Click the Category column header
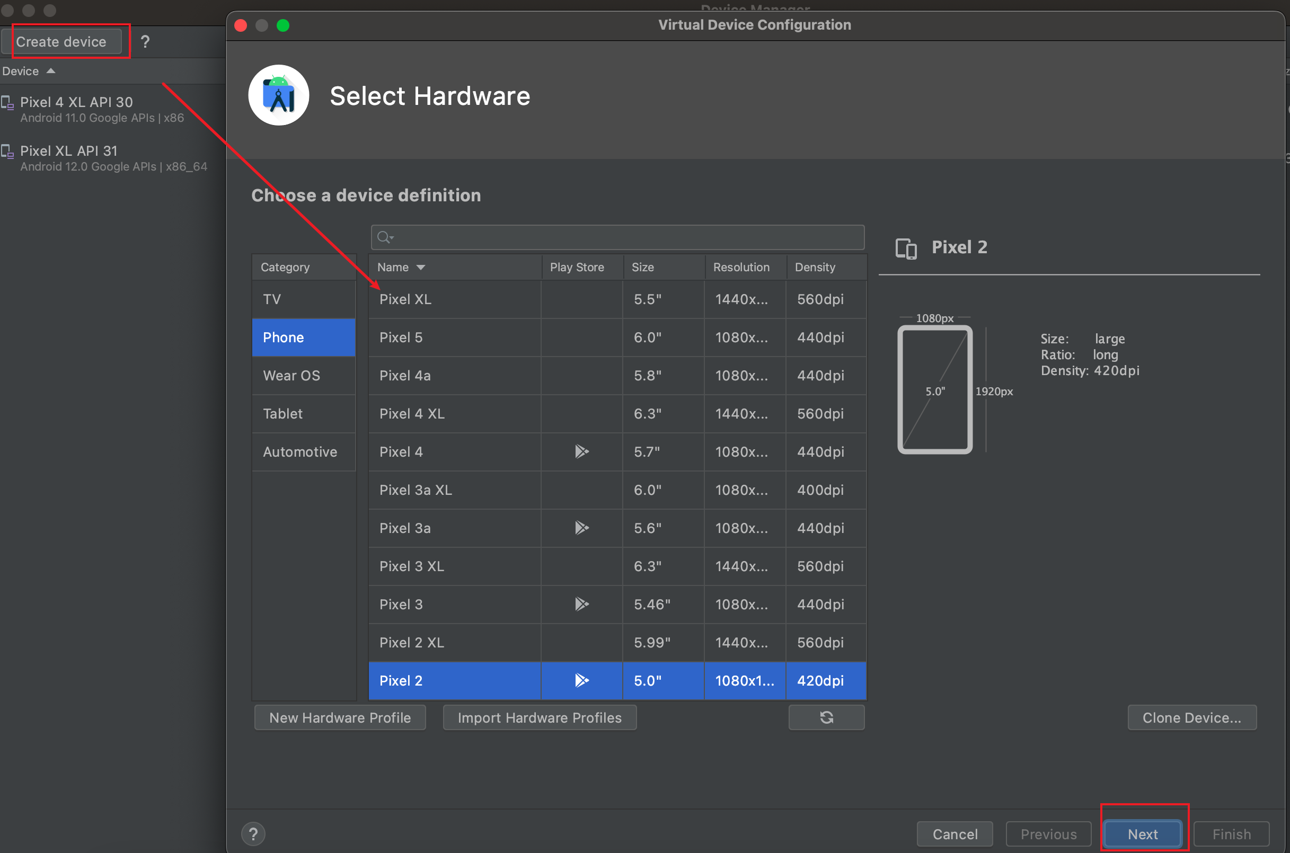Image resolution: width=1290 pixels, height=853 pixels. click(304, 267)
